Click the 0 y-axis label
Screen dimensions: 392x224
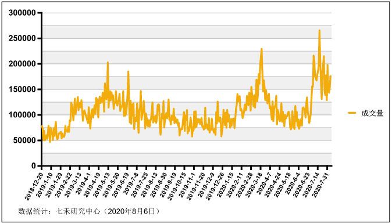tap(34, 165)
